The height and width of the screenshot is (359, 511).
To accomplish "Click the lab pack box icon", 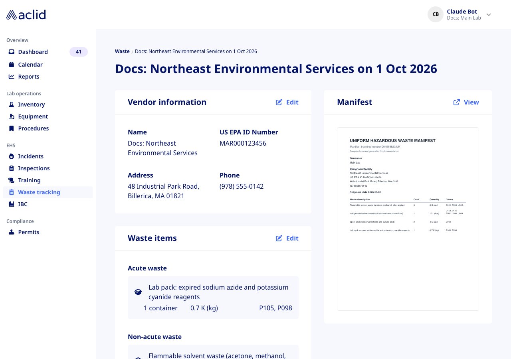I will click(x=138, y=292).
